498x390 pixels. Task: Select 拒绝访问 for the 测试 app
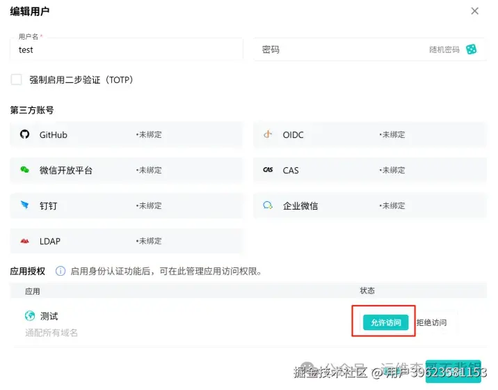pyautogui.click(x=431, y=322)
